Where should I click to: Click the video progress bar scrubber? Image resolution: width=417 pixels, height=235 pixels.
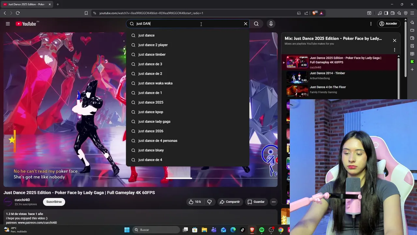[179, 178]
